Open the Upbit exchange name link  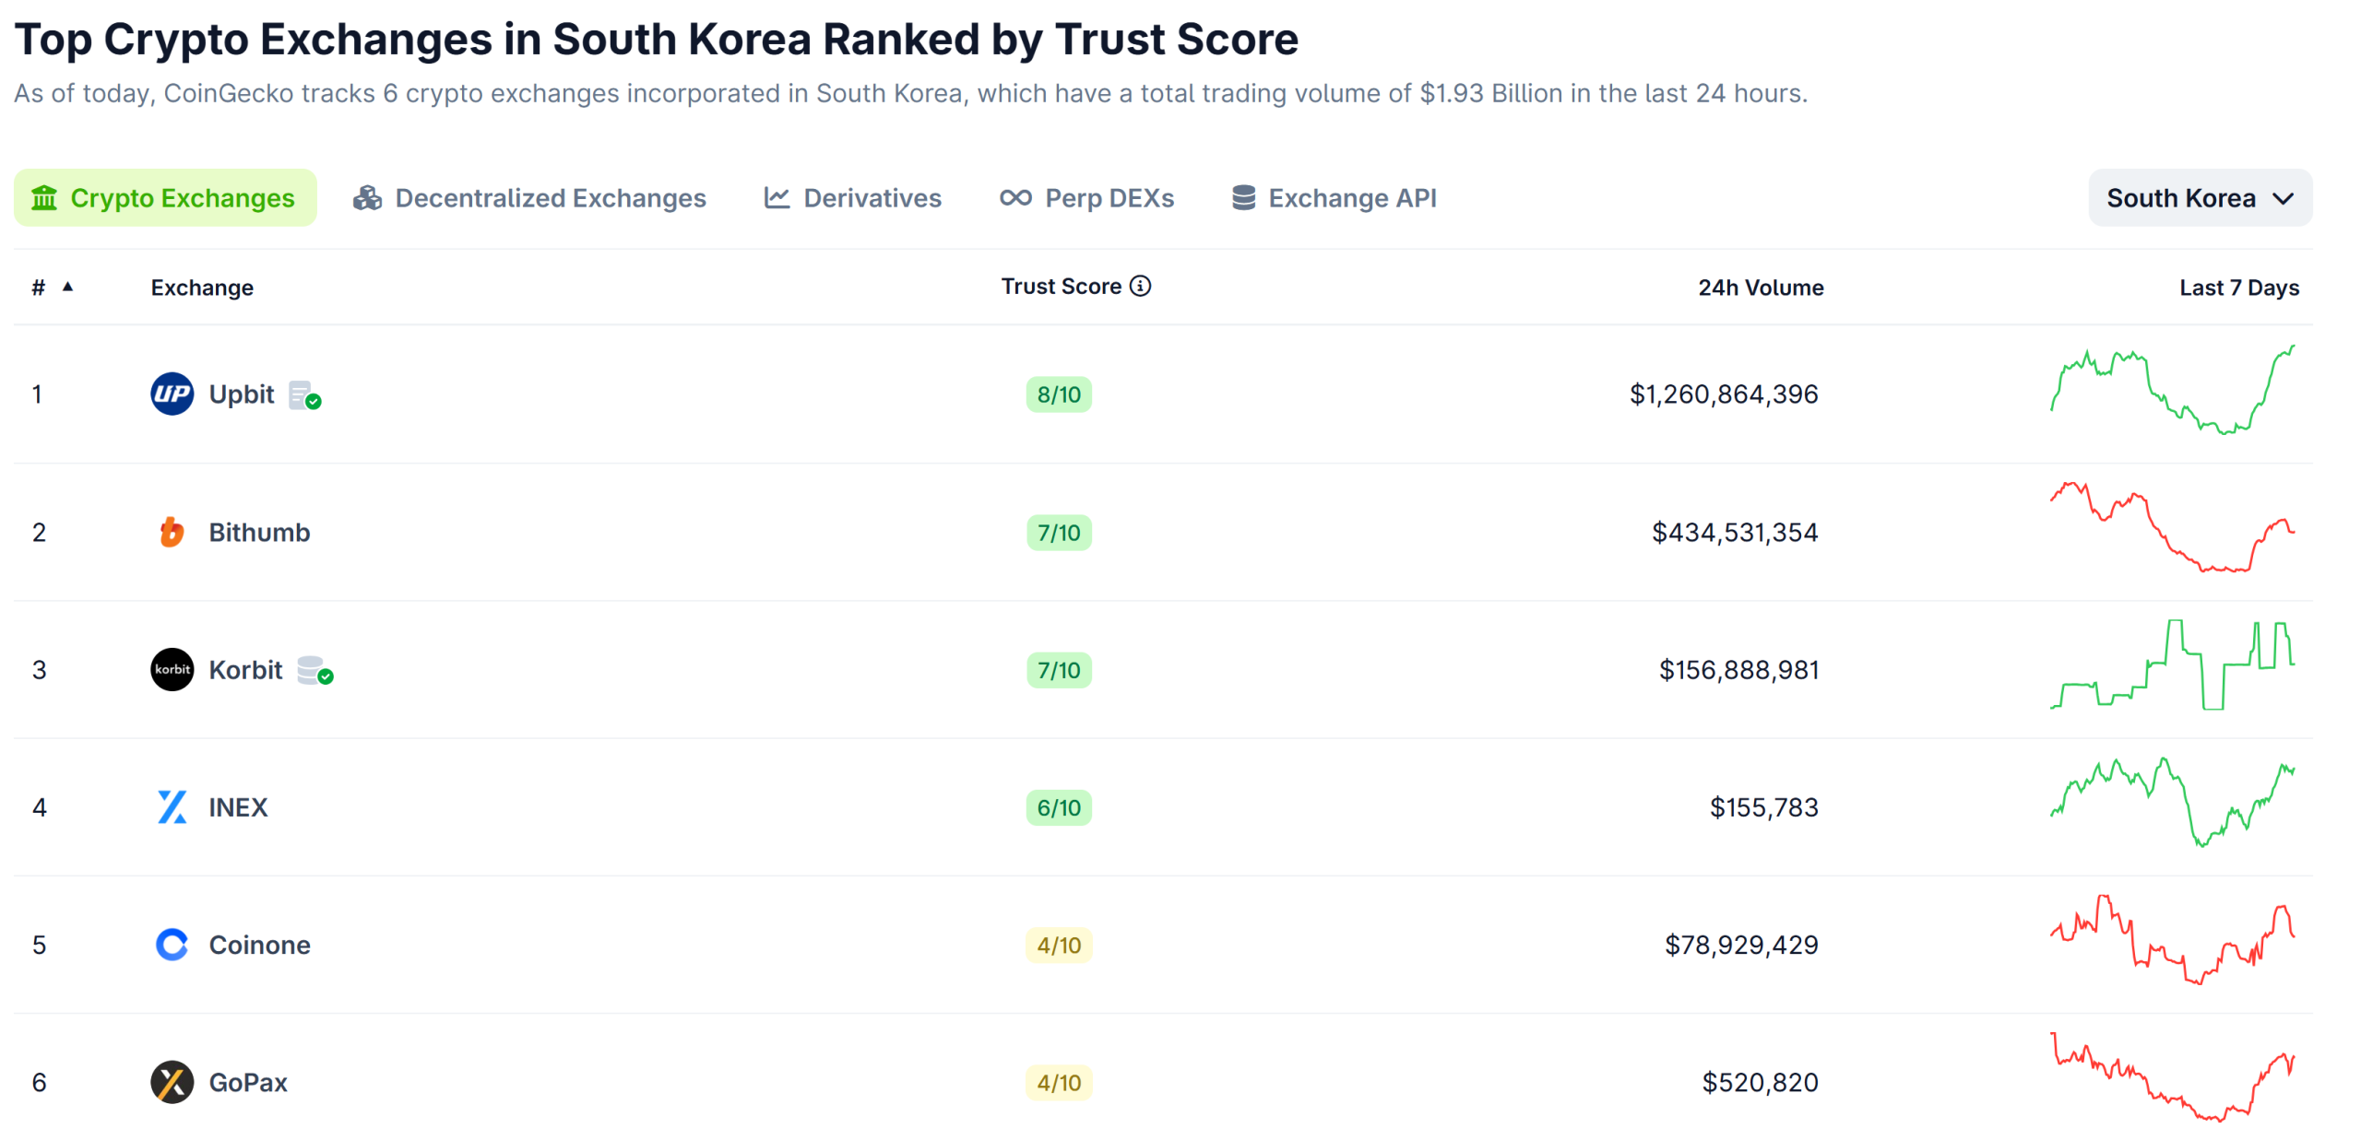tap(242, 394)
